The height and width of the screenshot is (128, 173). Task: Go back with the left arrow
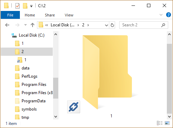pyautogui.click(x=7, y=25)
